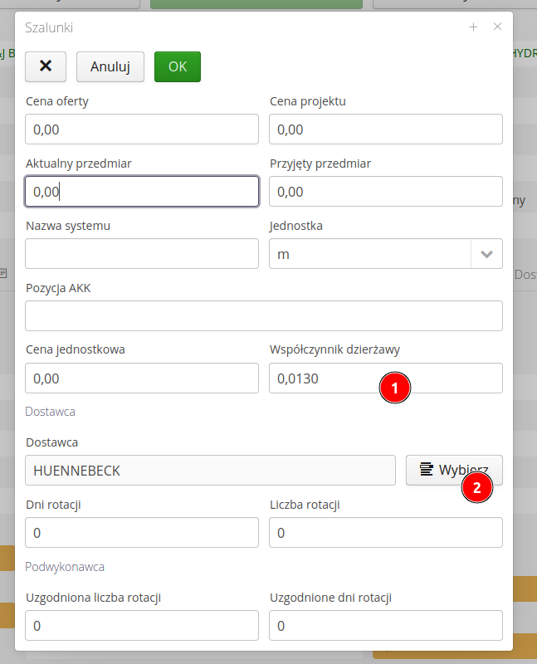
Task: Select the Cena projektu input
Action: coord(386,129)
